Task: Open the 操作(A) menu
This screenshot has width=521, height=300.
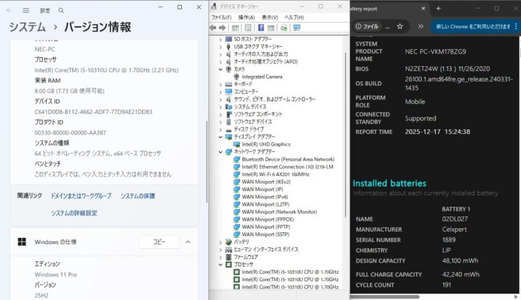Action: [x=246, y=17]
